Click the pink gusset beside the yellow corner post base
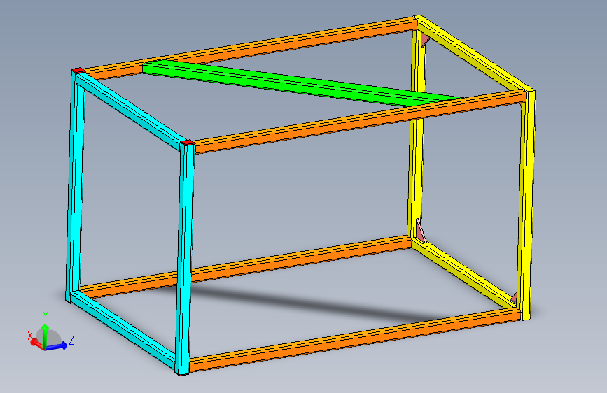 point(514,298)
